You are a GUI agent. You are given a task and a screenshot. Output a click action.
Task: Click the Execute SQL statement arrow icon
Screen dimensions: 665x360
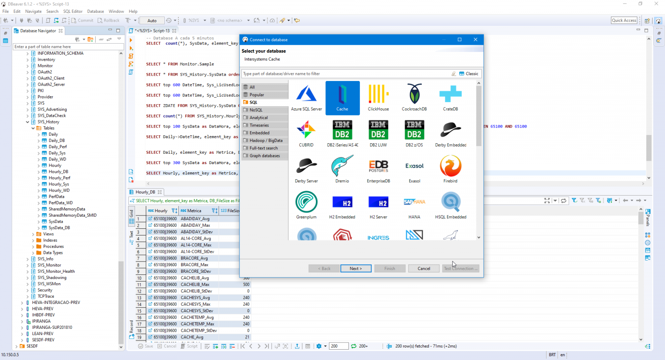pyautogui.click(x=131, y=40)
